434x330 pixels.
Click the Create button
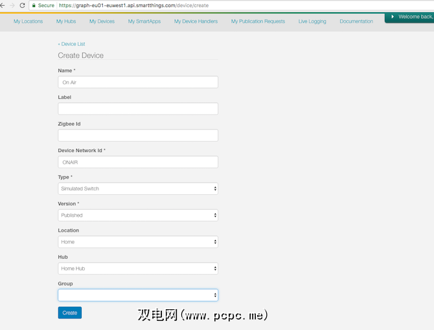pos(70,313)
